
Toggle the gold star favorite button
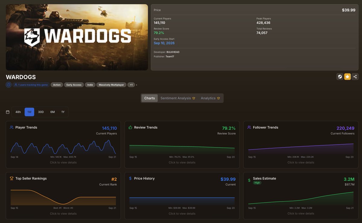(348, 77)
